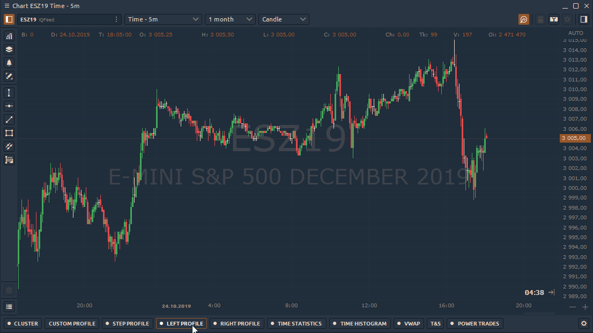Click the CUSTOM PROFILE button
Image resolution: width=593 pixels, height=333 pixels.
tap(72, 323)
